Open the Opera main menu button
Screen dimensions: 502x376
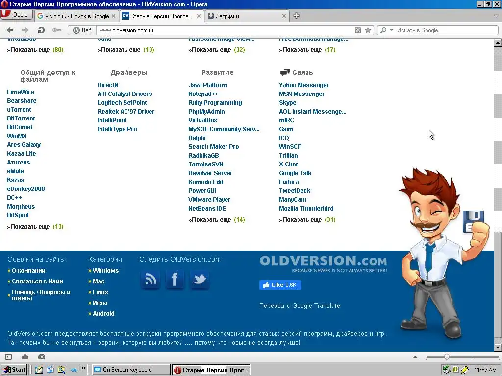coord(16,15)
